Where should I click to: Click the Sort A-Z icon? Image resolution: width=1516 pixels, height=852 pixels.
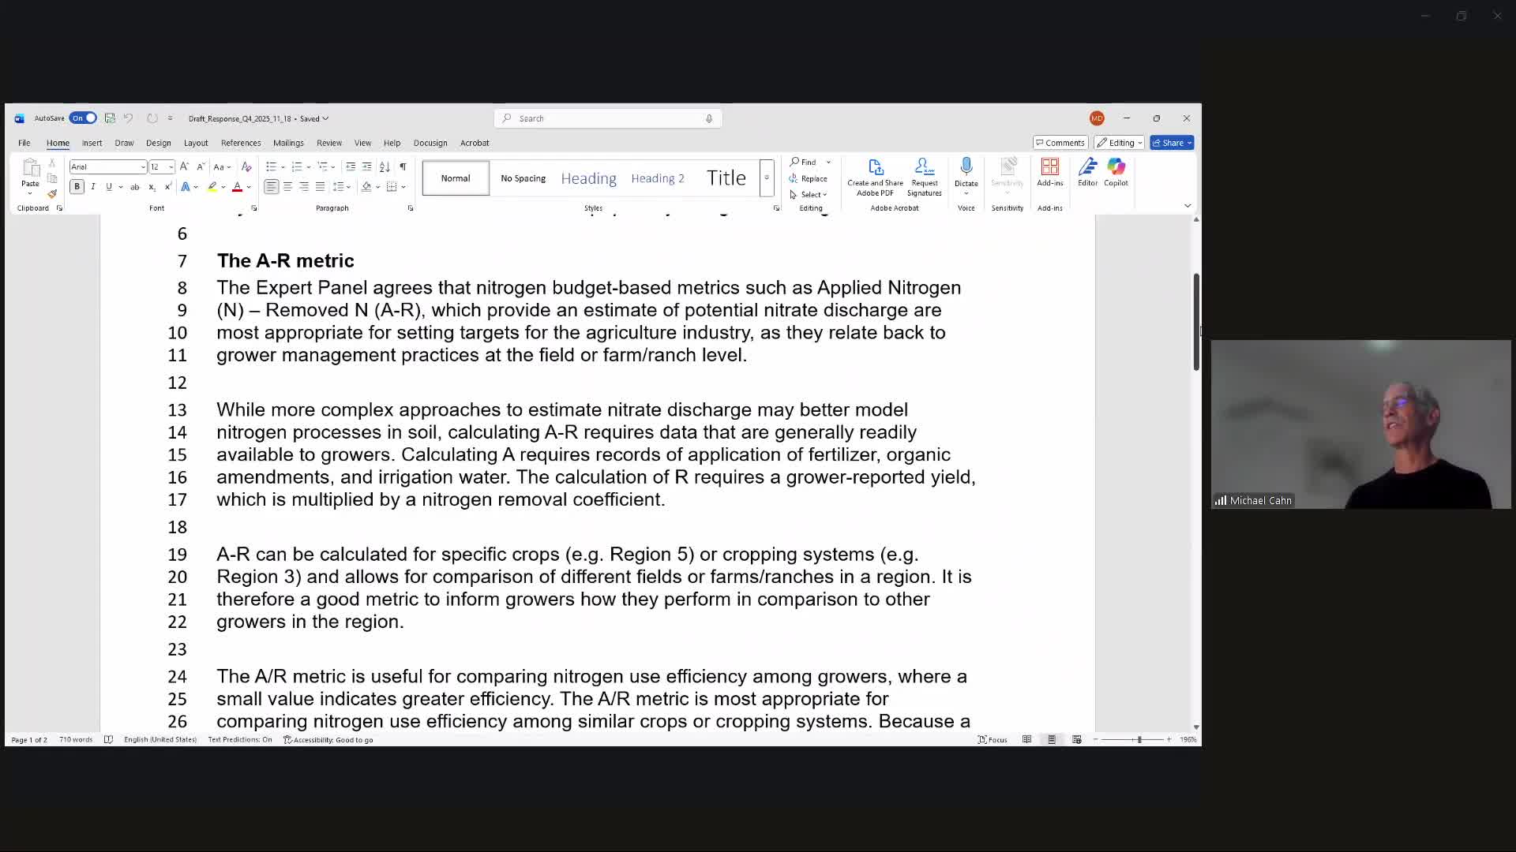385,166
